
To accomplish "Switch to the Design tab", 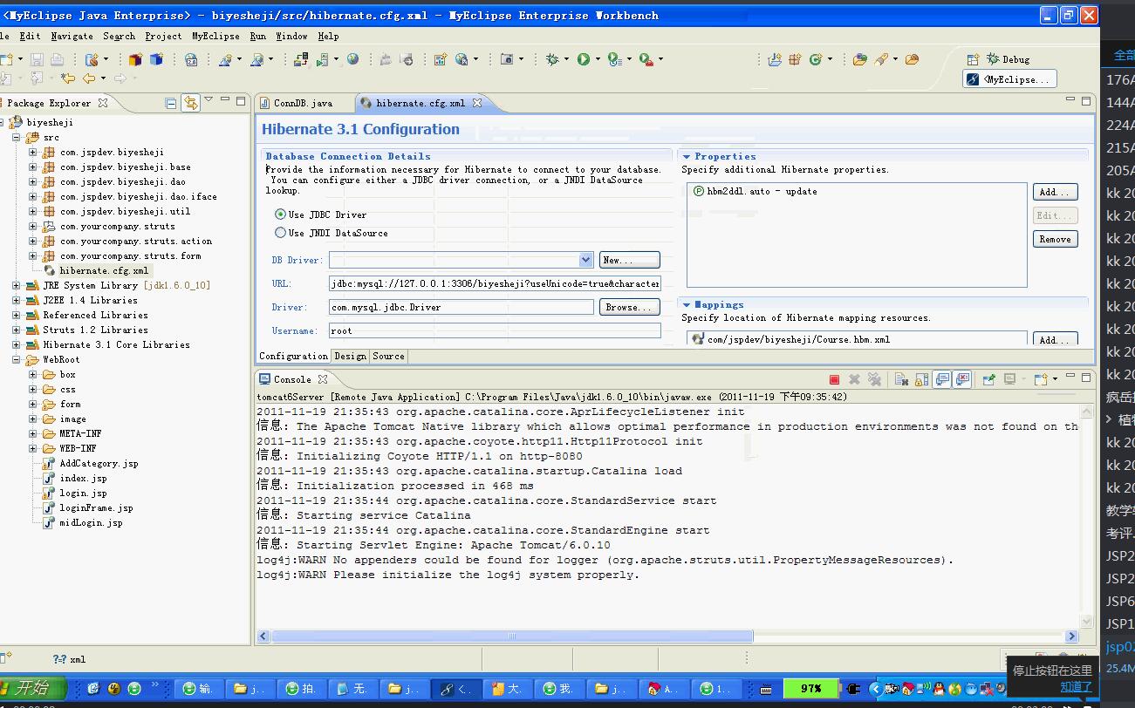I will pos(350,356).
